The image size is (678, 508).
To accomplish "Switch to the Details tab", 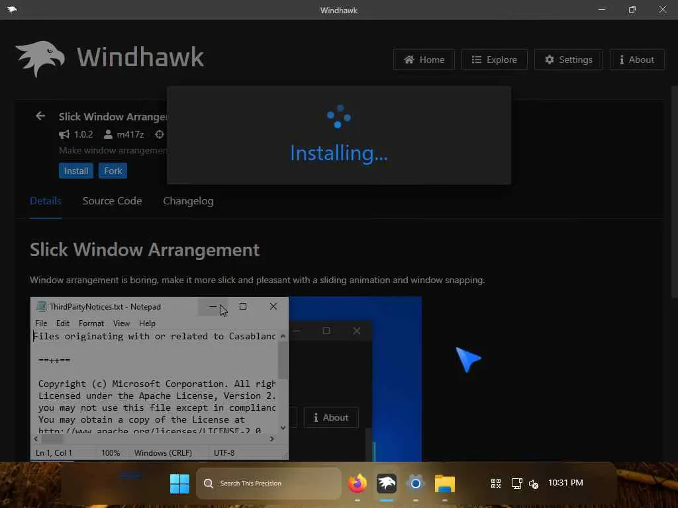I will [46, 201].
